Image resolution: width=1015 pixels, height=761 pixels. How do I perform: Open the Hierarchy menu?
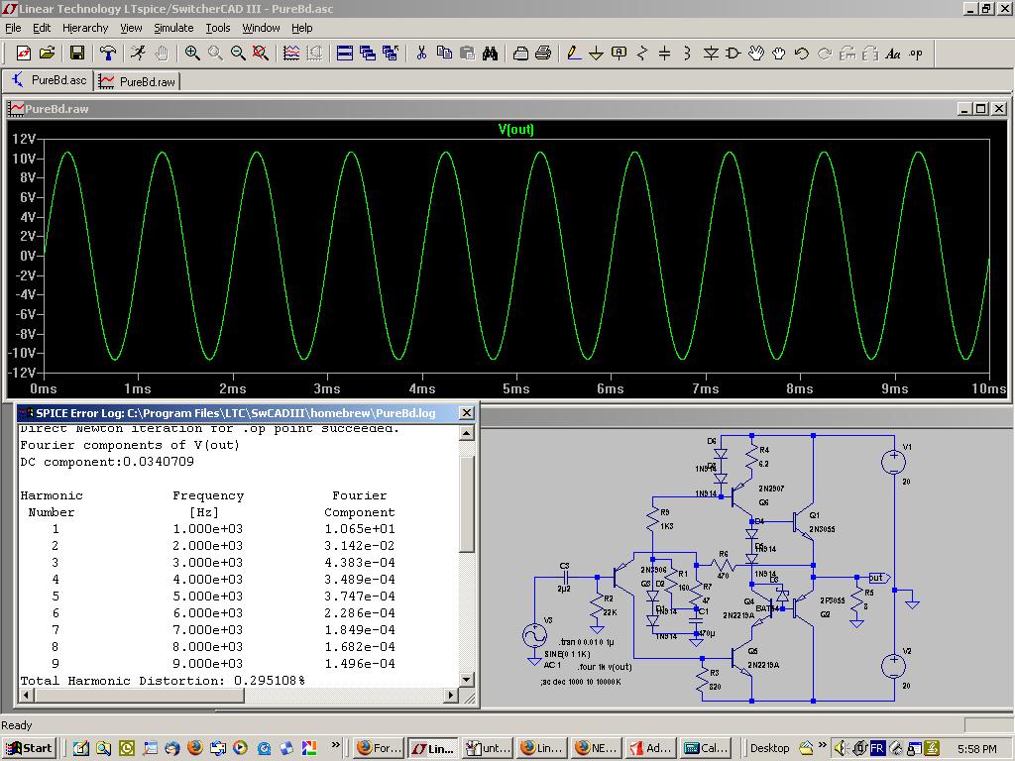pos(85,28)
